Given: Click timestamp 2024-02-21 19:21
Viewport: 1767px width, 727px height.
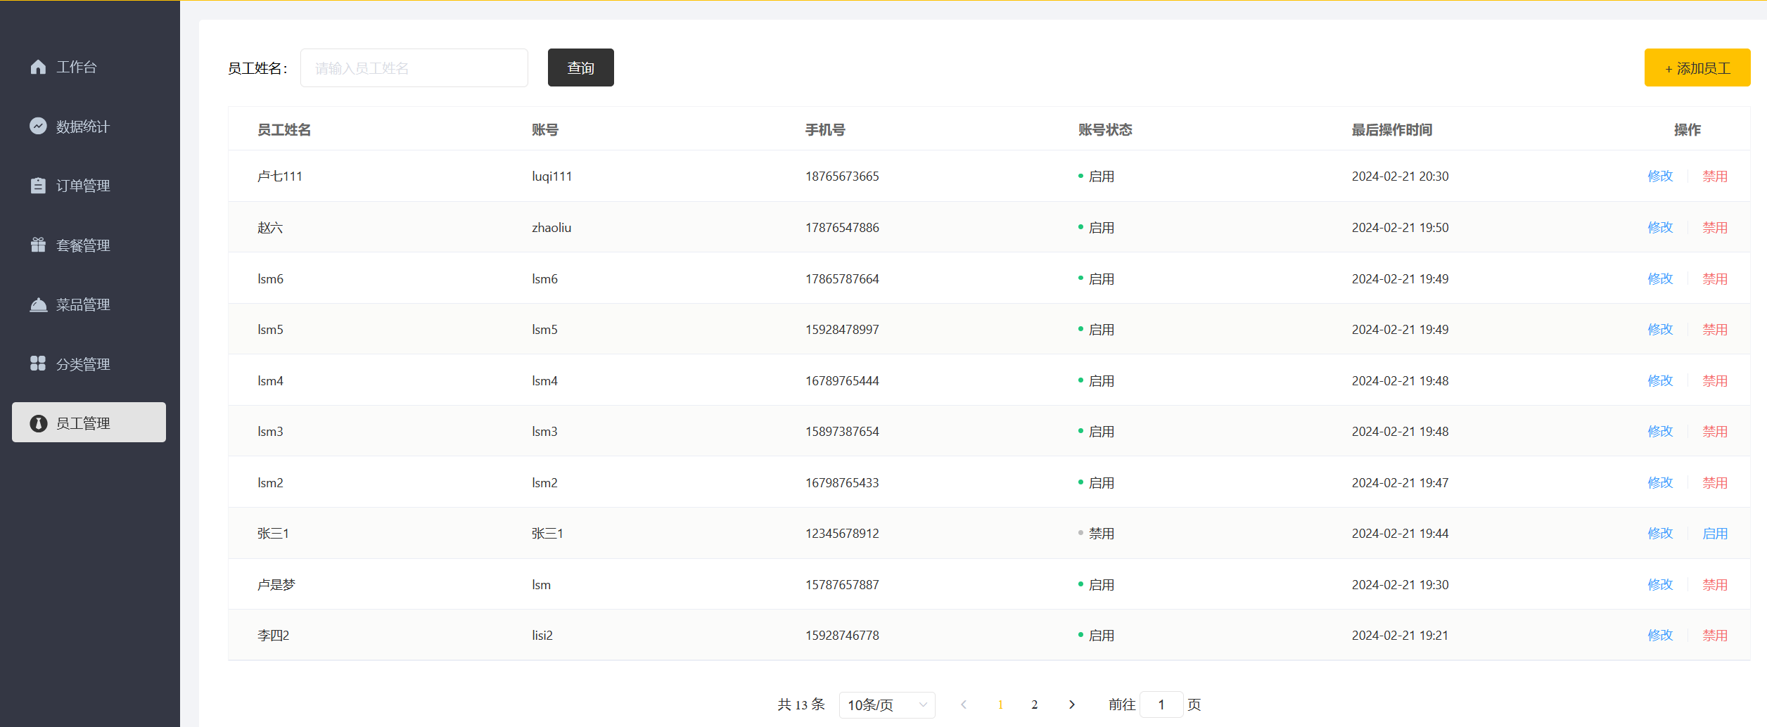Looking at the screenshot, I should pos(1400,636).
